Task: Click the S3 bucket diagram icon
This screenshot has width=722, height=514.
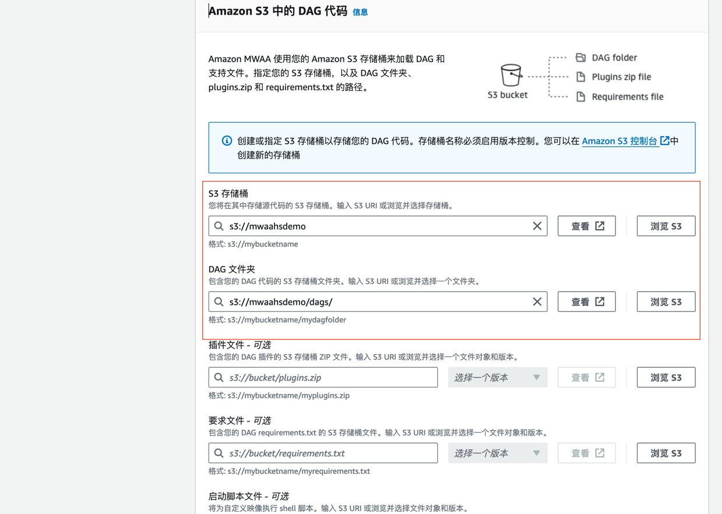Action: pyautogui.click(x=510, y=75)
